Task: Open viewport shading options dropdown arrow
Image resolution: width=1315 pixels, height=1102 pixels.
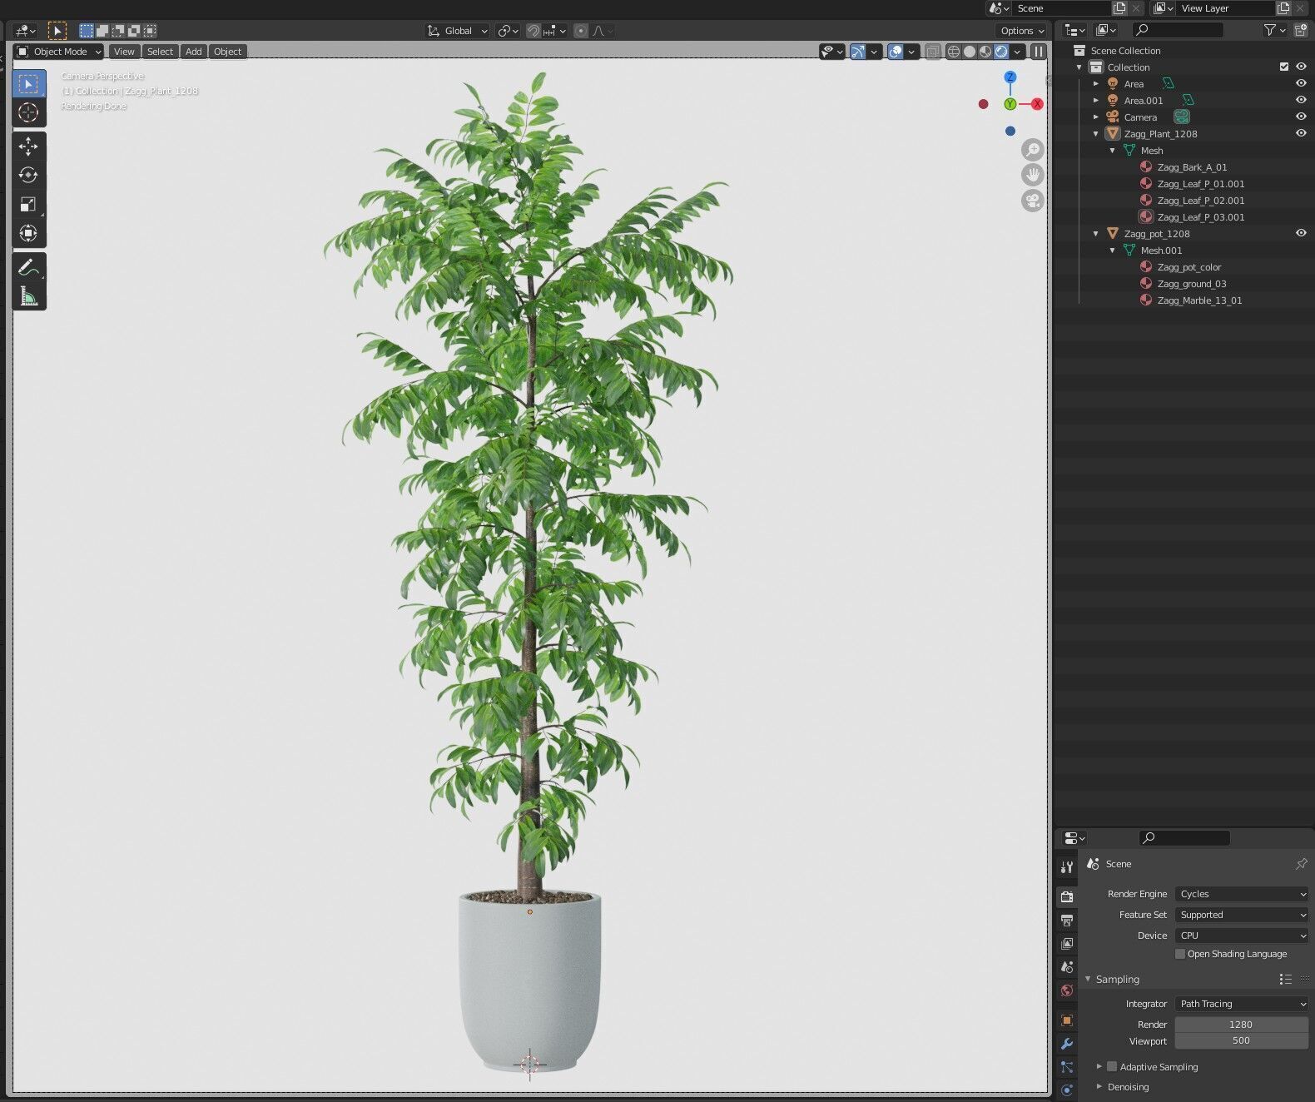Action: click(1017, 52)
